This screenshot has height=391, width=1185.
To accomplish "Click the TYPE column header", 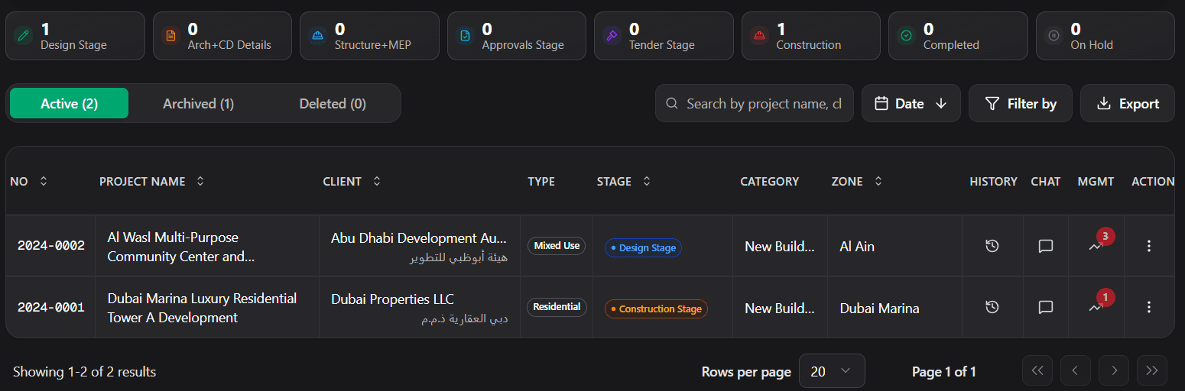I will [x=541, y=181].
